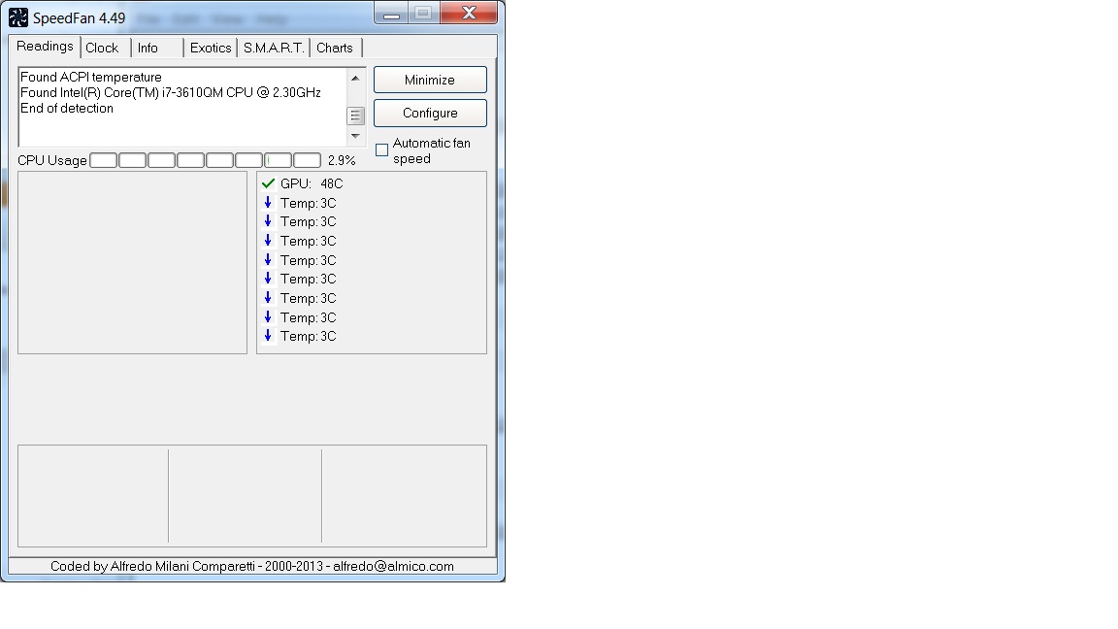Select the 'End of detection' log line

pos(67,109)
